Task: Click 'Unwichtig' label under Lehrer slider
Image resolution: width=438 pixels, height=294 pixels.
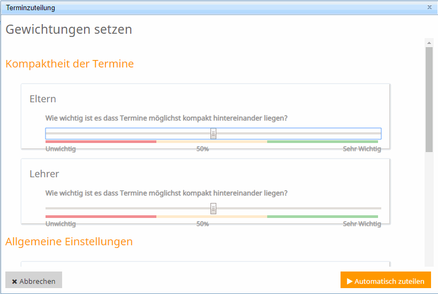Action: [61, 224]
